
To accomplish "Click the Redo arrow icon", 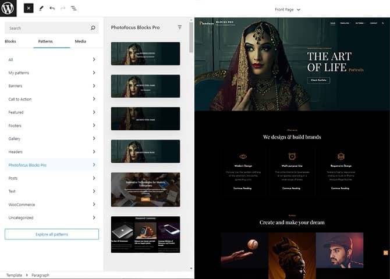I will (63, 9).
